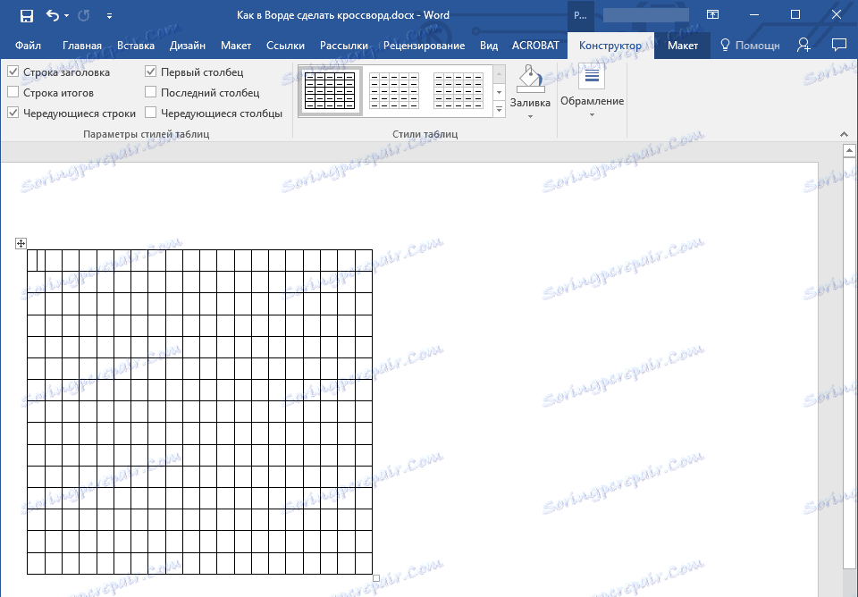
Task: Switch to the Главная tab
Action: click(82, 46)
